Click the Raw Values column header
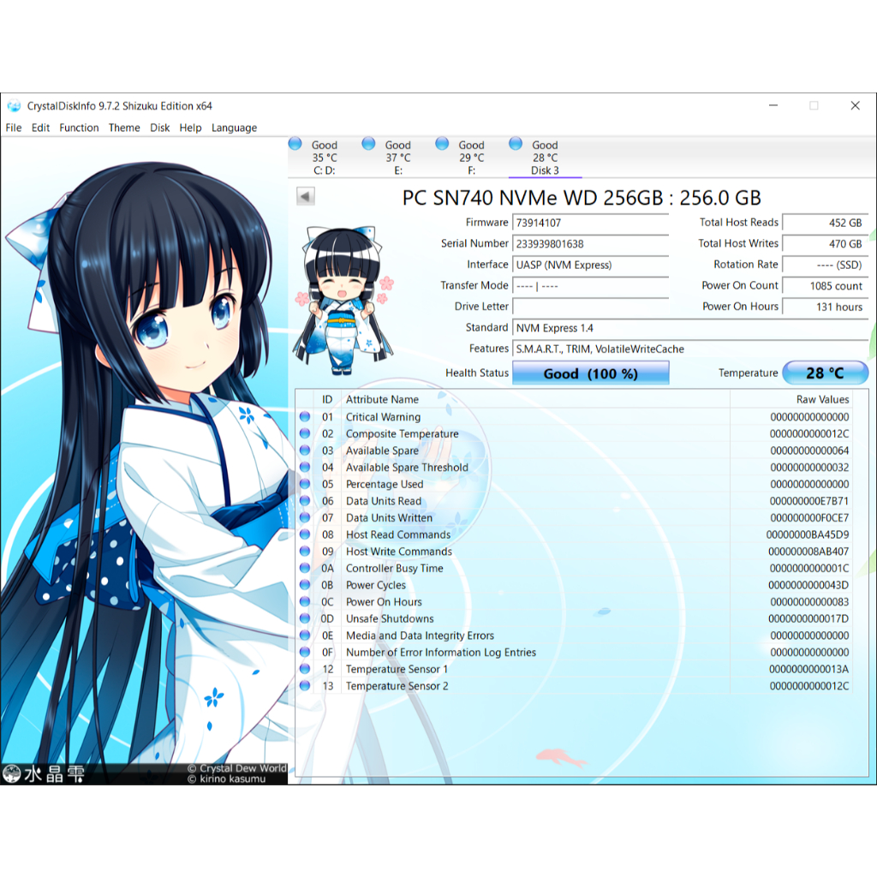This screenshot has height=877, width=877. point(822,399)
